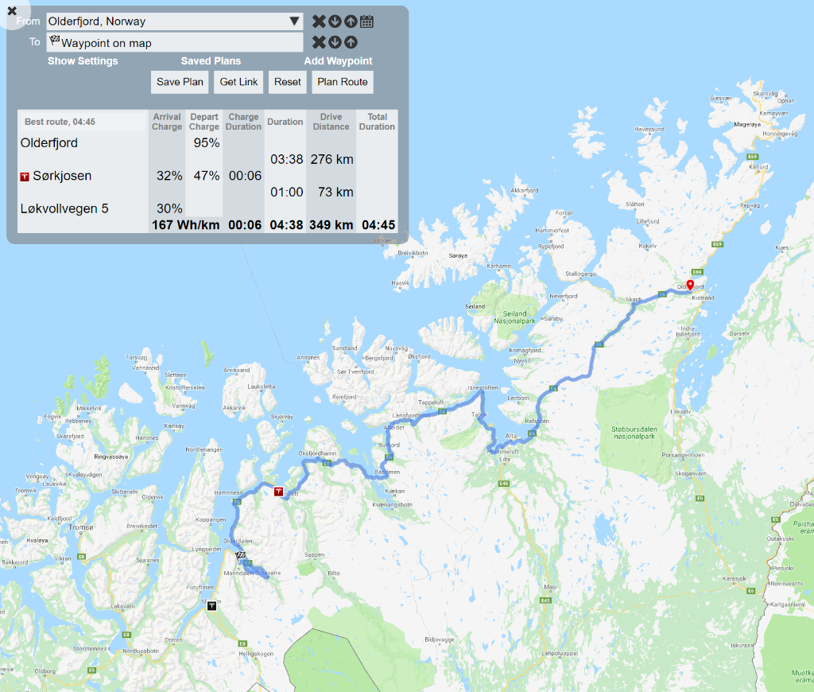This screenshot has width=814, height=692.
Task: Expand the Show Settings section
Action: point(83,61)
